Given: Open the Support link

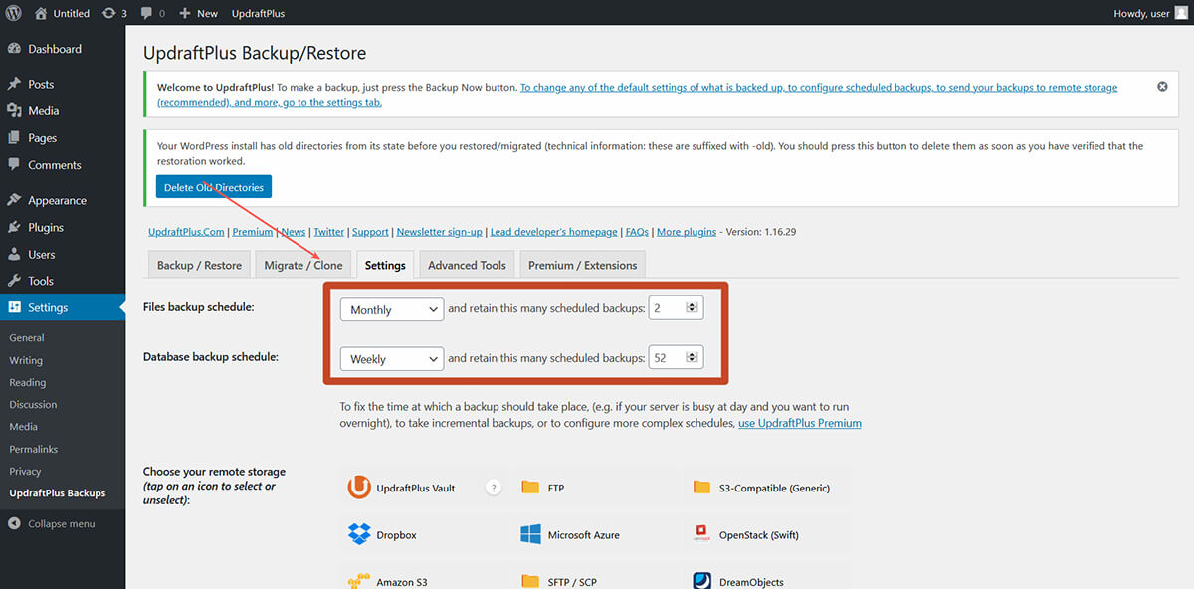Looking at the screenshot, I should 370,232.
